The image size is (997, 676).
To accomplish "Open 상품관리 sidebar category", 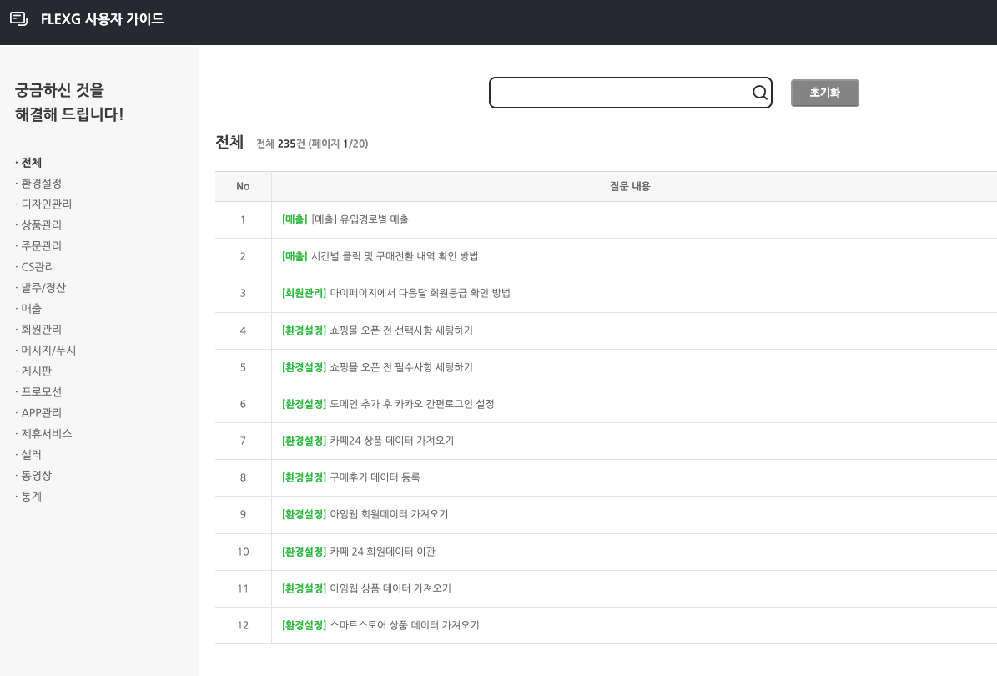I will pyautogui.click(x=42, y=225).
